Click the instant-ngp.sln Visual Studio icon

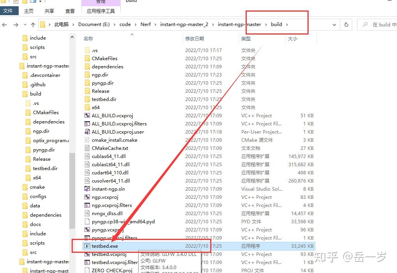click(x=86, y=189)
